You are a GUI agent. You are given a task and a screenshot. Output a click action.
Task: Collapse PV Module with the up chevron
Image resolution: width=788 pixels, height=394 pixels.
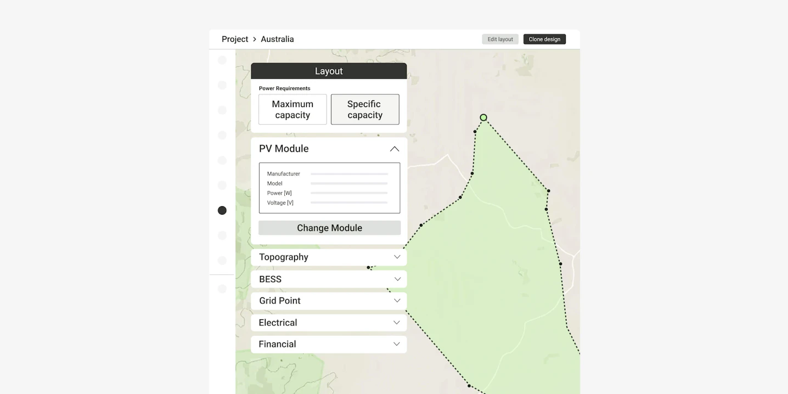pos(394,149)
